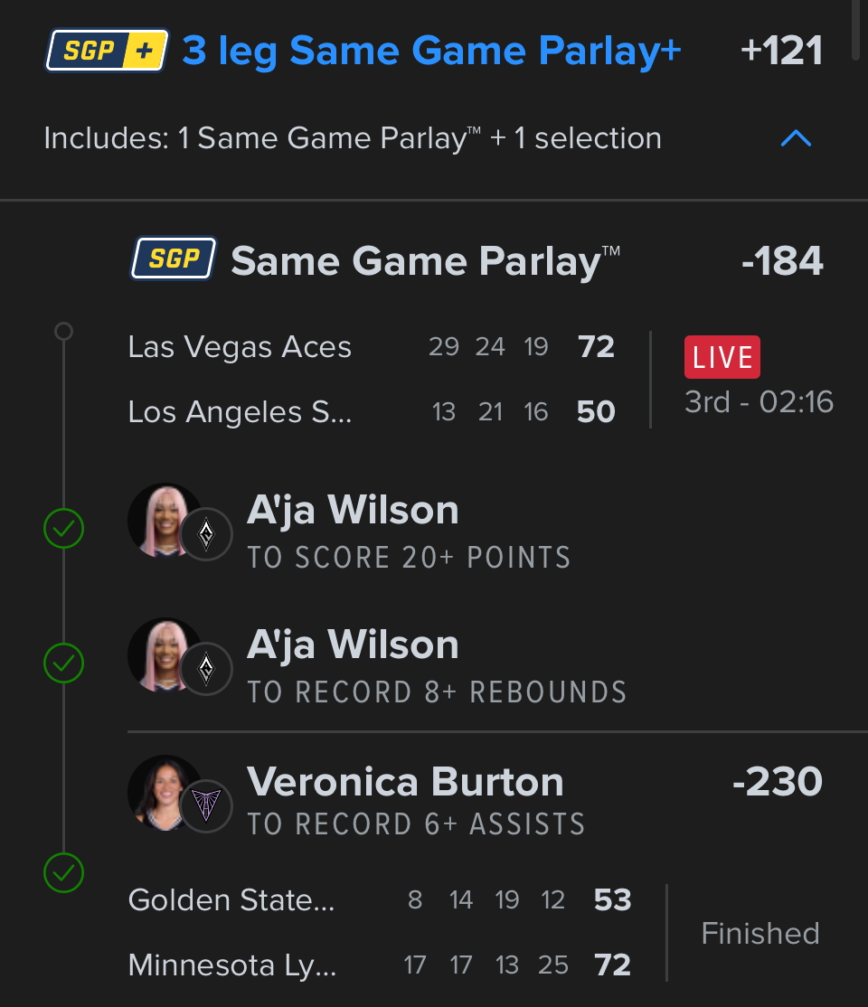
Task: Click green checkmark for Veronica Burton leg
Action: [63, 873]
